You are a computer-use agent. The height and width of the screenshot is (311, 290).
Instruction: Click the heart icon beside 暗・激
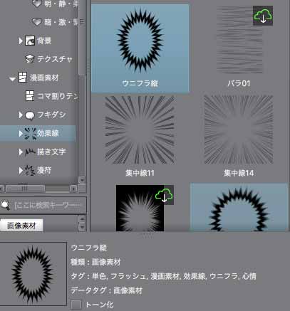37,22
